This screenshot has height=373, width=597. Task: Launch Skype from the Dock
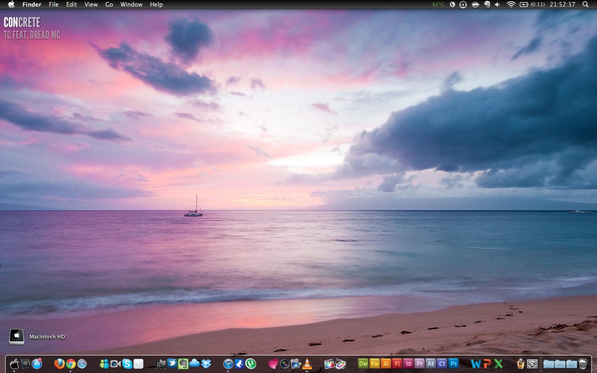tap(127, 364)
